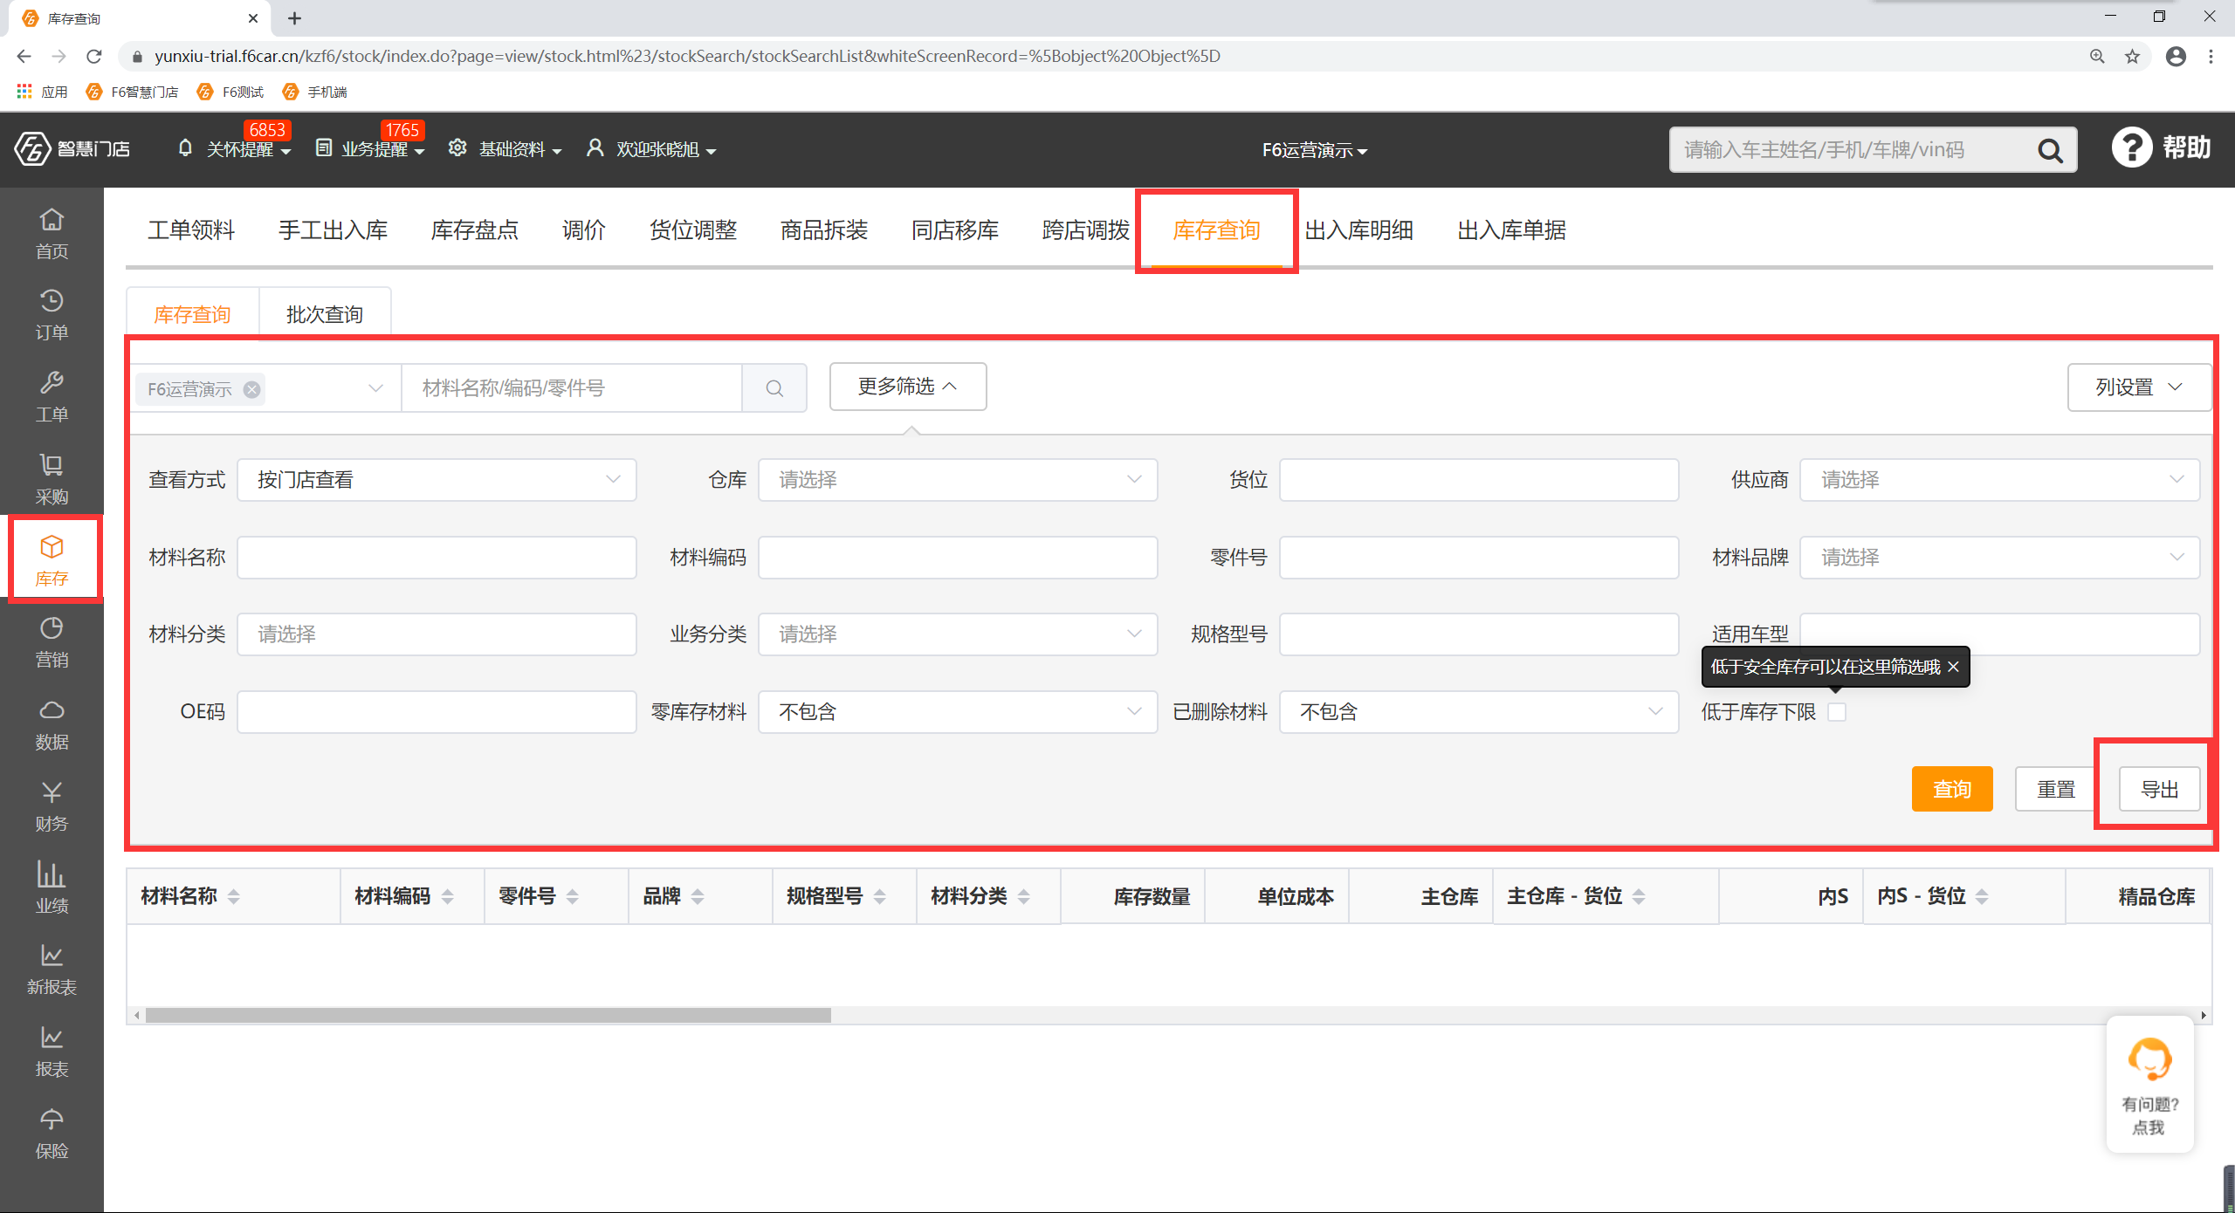
Task: Open the 欢迎张晓旭 user menu
Action: [652, 149]
